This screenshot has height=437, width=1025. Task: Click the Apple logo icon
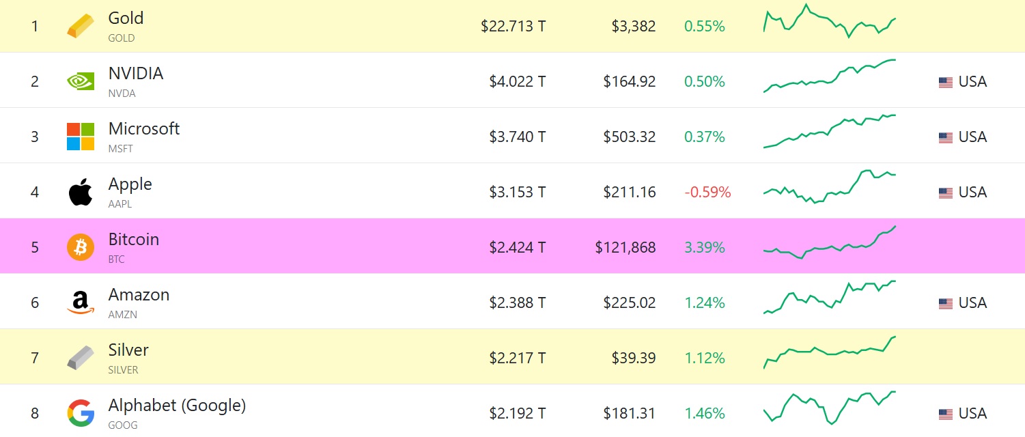coord(81,192)
